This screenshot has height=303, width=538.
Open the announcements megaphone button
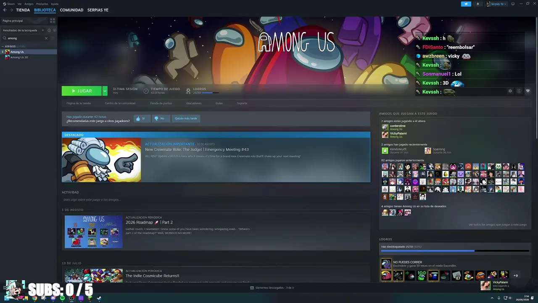pos(466,4)
